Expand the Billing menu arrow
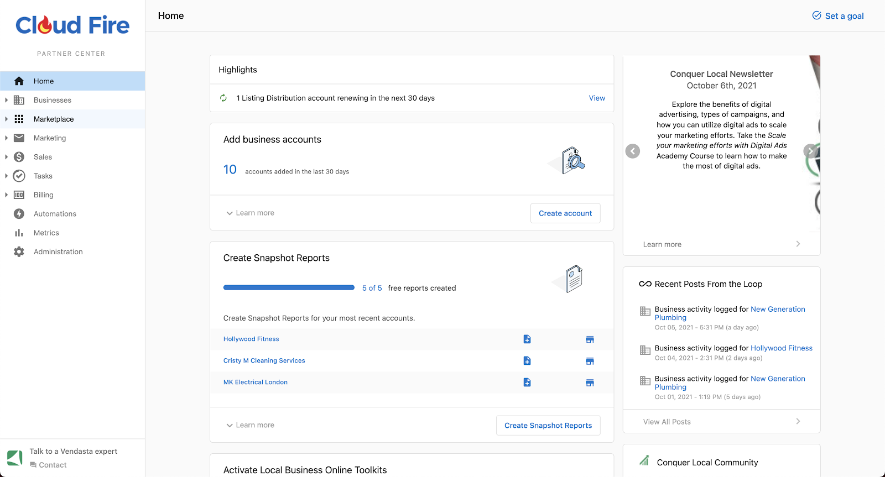 pyautogui.click(x=6, y=195)
